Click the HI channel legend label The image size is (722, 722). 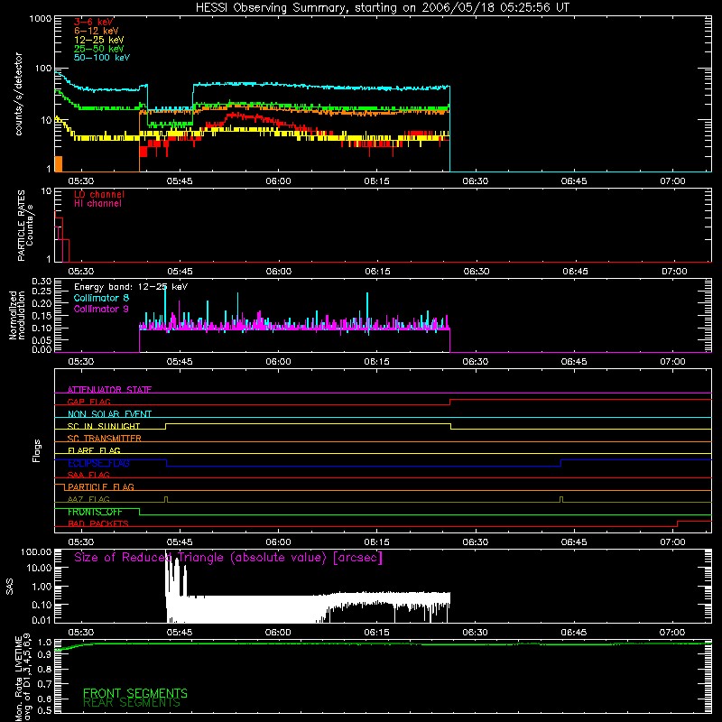[97, 203]
